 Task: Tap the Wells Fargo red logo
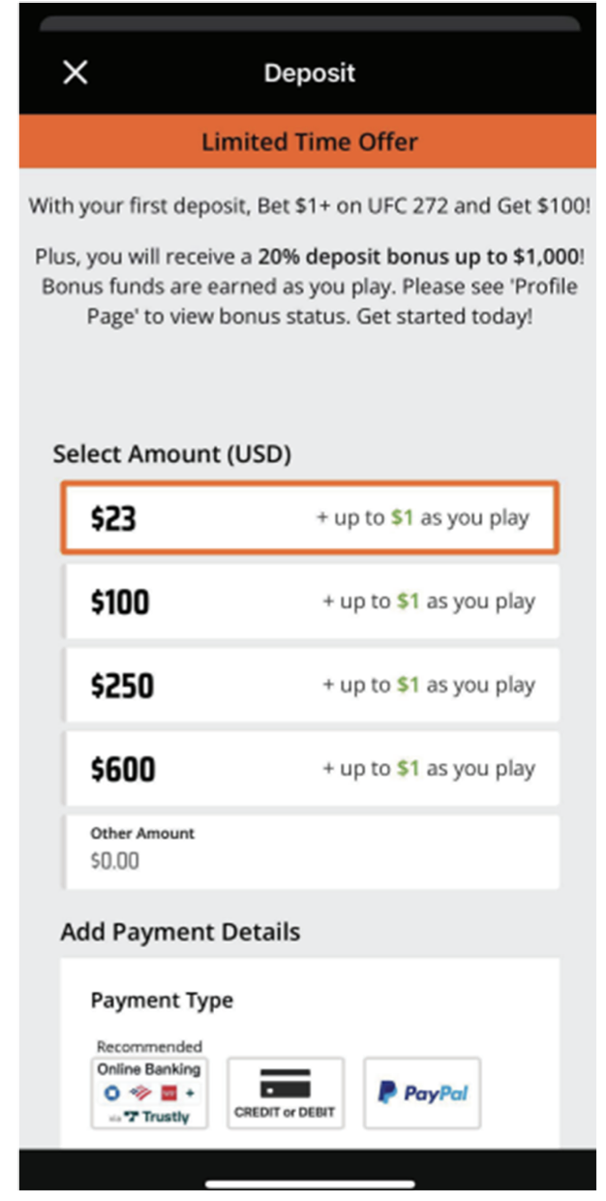[x=167, y=1093]
